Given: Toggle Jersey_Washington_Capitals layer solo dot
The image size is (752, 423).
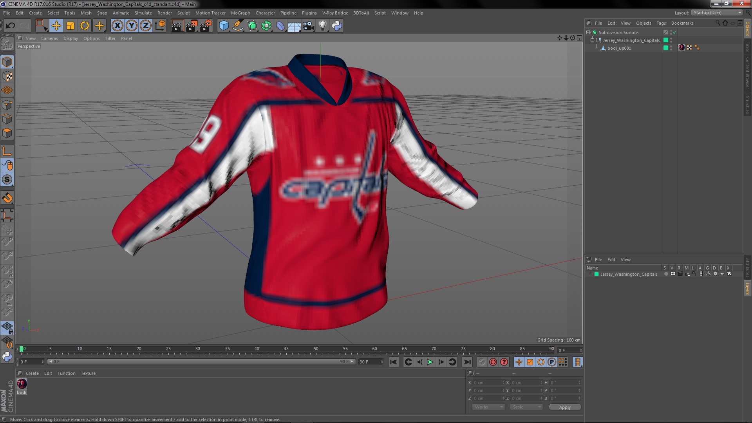Looking at the screenshot, I should tap(666, 274).
